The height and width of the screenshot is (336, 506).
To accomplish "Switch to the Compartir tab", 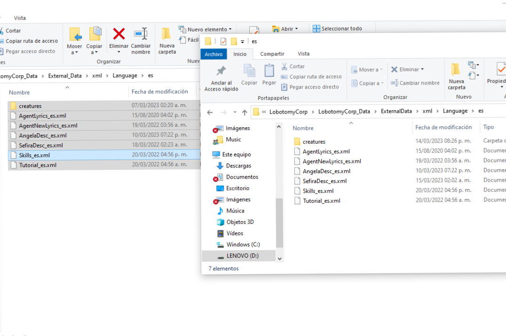I will pyautogui.click(x=272, y=54).
